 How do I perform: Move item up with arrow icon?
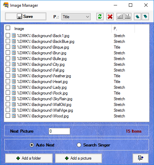click(x=138, y=17)
